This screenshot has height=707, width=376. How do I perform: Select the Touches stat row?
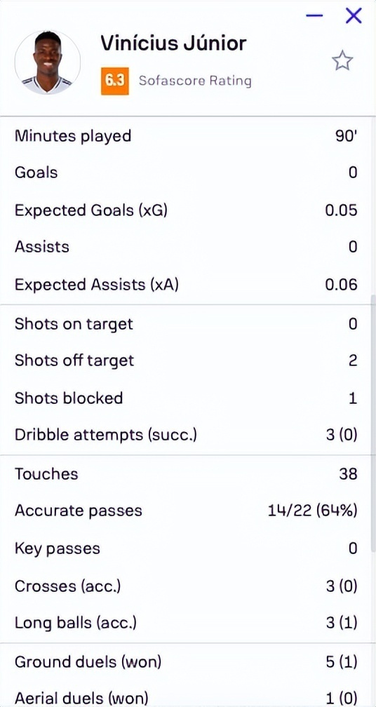pos(186,474)
